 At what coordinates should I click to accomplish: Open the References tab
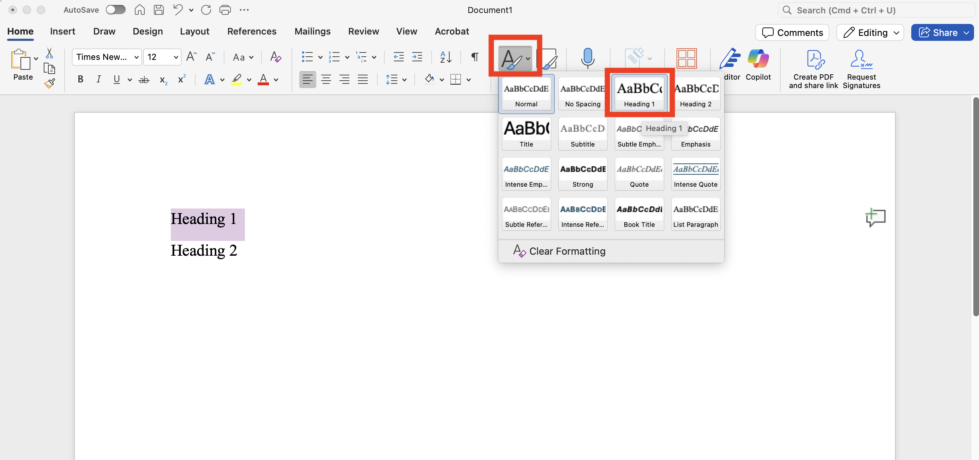click(x=252, y=31)
